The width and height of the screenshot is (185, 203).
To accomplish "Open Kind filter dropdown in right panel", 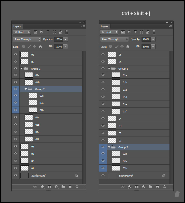I will click(109, 32).
